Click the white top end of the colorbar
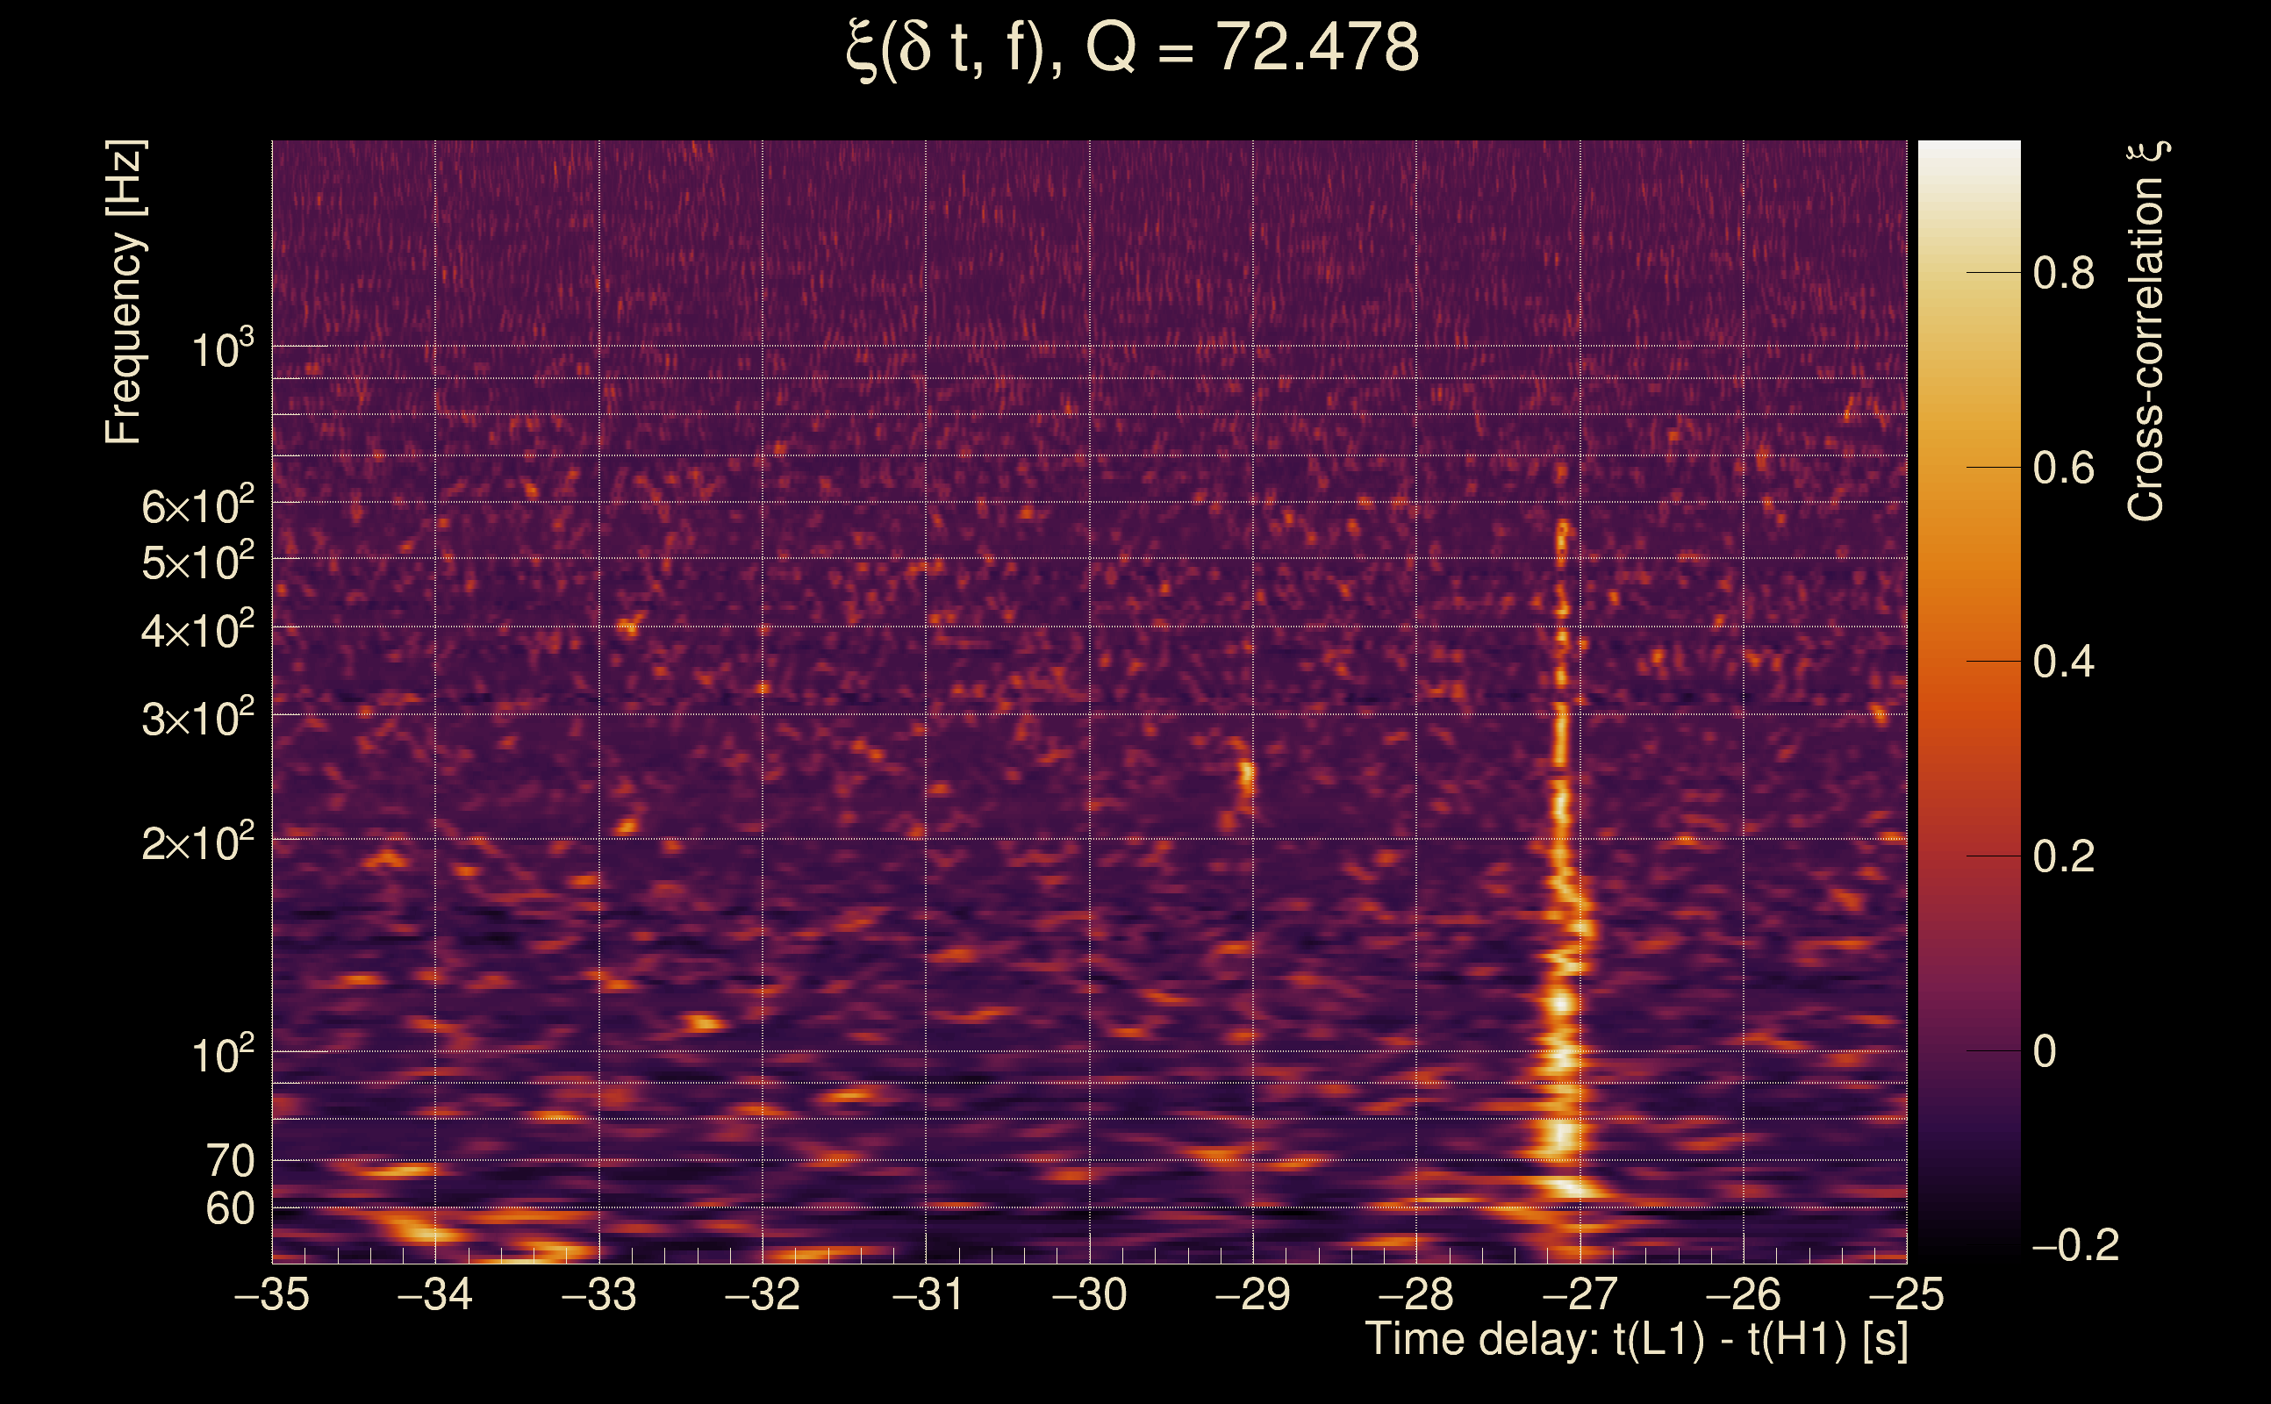2271x1404 pixels. coord(1968,150)
